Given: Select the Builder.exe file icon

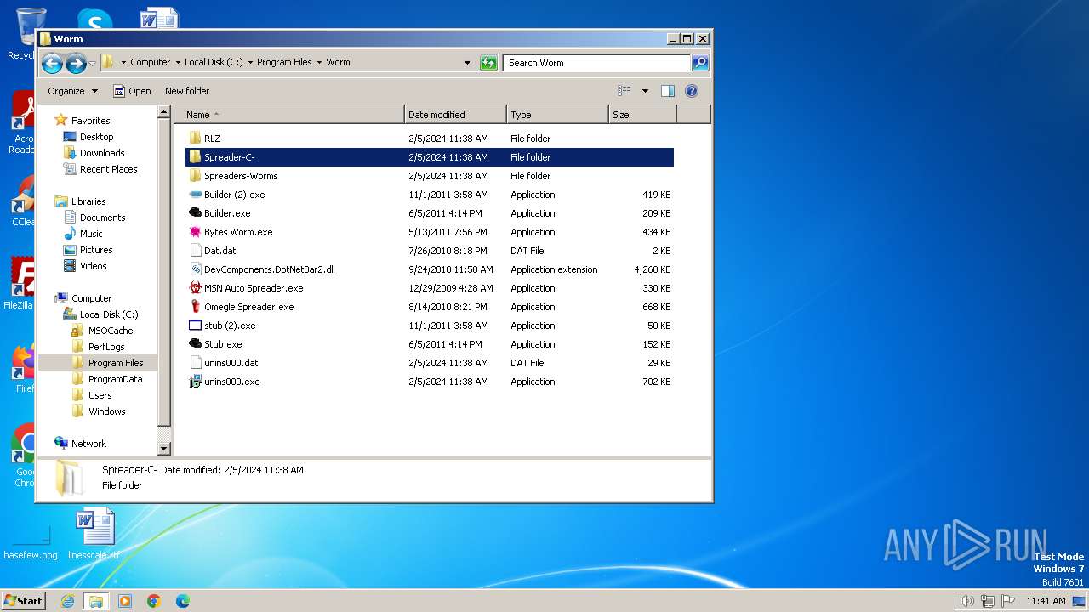Looking at the screenshot, I should click(195, 213).
